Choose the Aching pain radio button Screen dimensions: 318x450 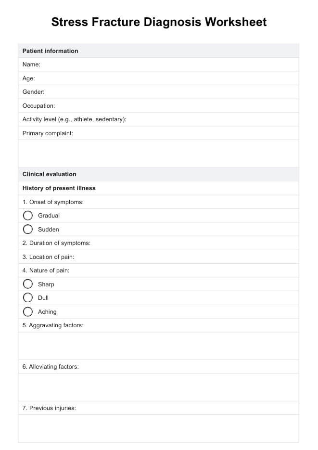point(28,312)
